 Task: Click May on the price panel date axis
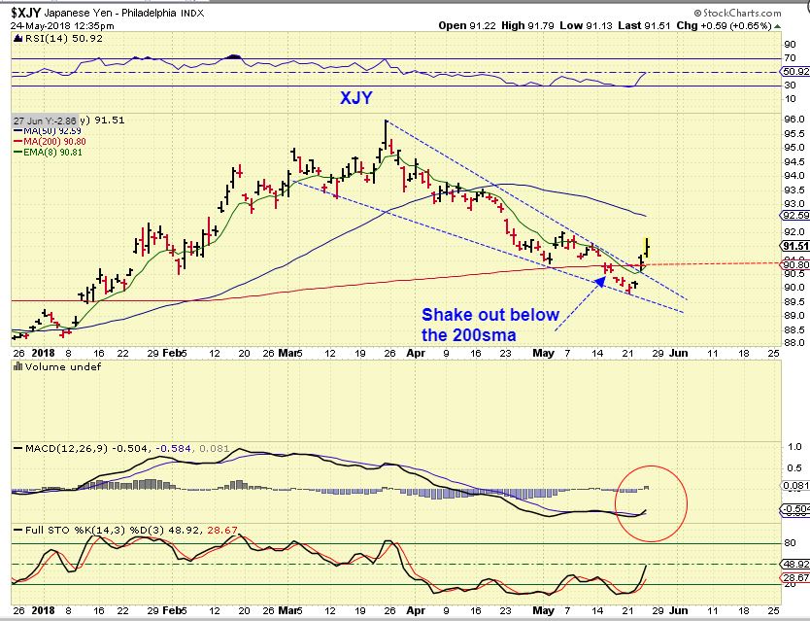(x=543, y=353)
